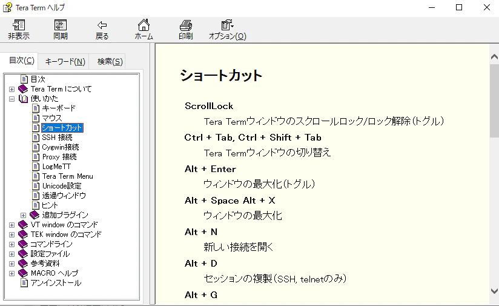This screenshot has height=306, width=499.
Task: Click the scroll up arrow of content pane
Action: point(494,57)
